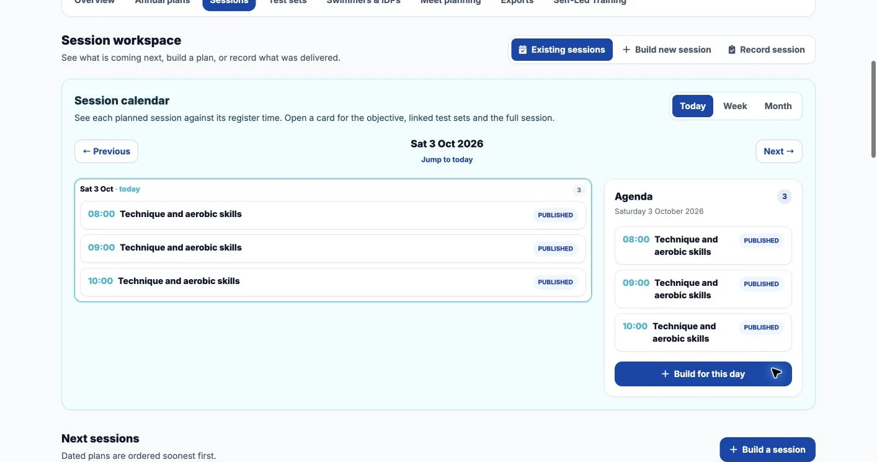Image resolution: width=877 pixels, height=462 pixels.
Task: Click the Next sessions heading
Action: pos(100,438)
